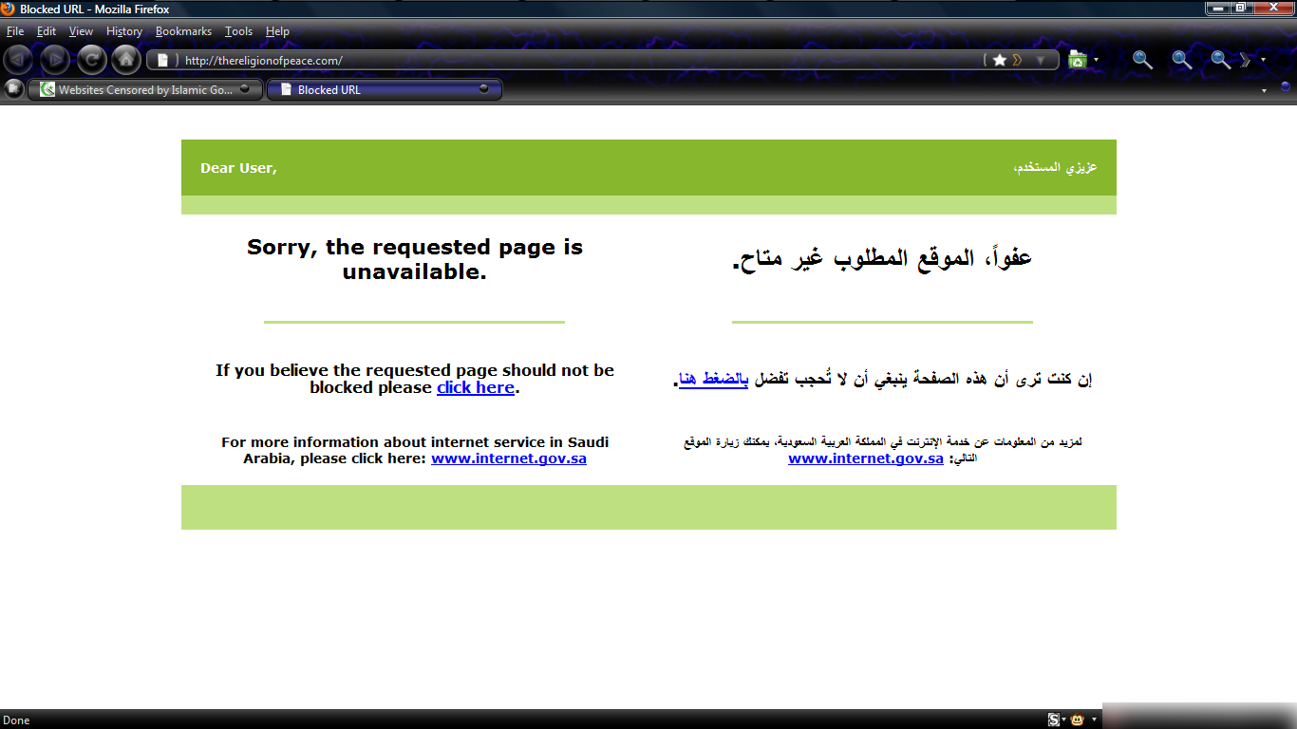The height and width of the screenshot is (729, 1297).
Task: Open www.internet.gov.sa link in English section
Action: tap(508, 458)
